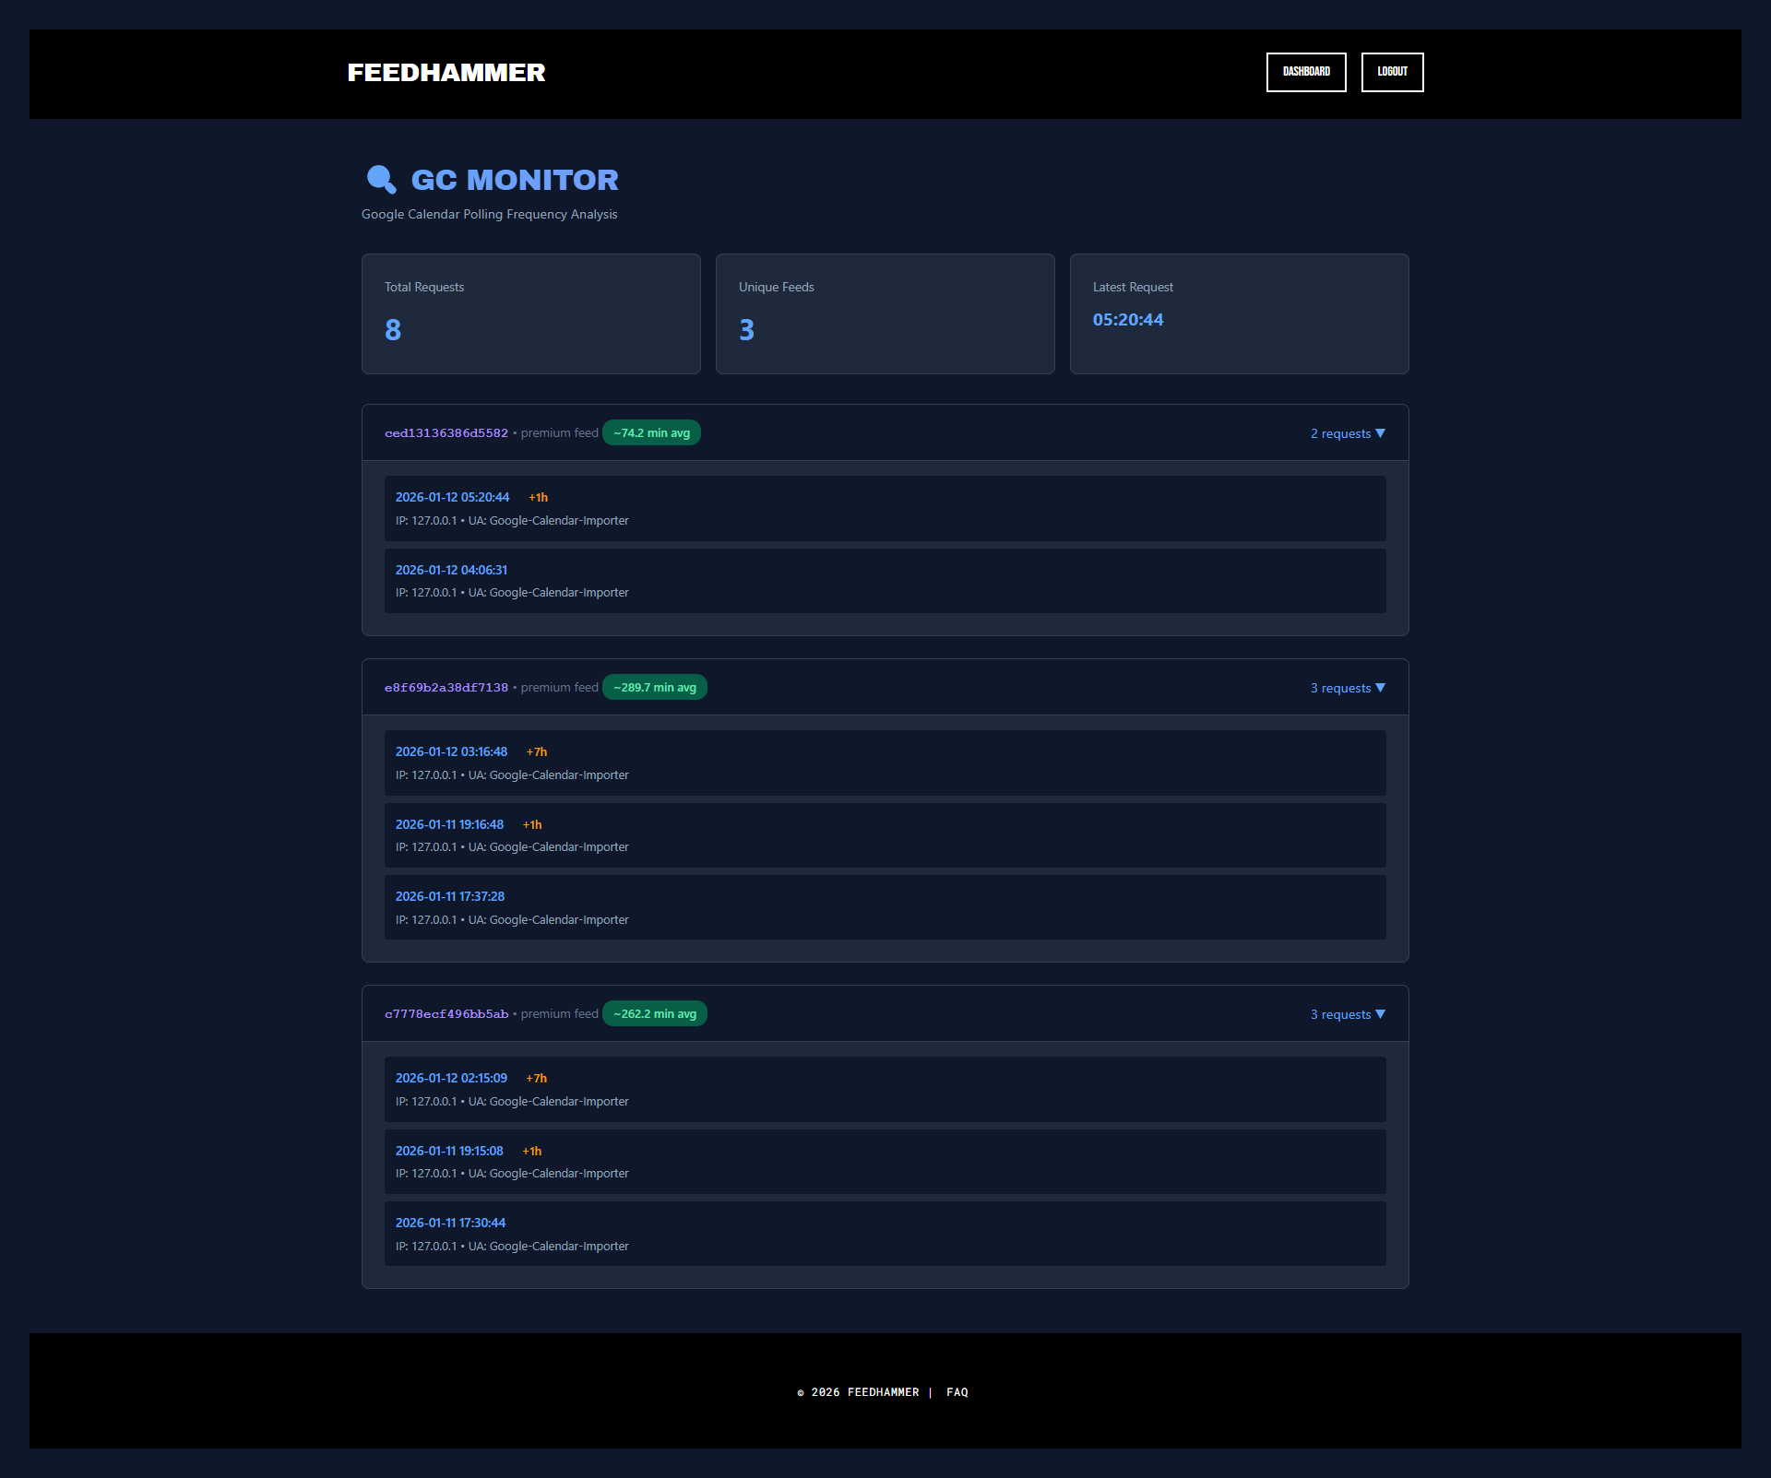Click the Total Requests count of 8

tap(392, 329)
